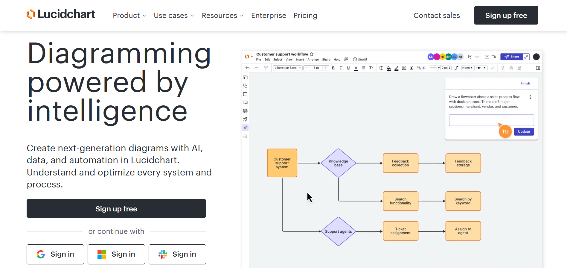Toggle italic formatting
The image size is (567, 268).
click(x=341, y=68)
